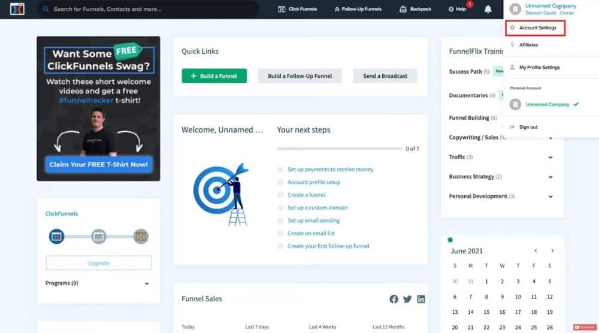Open the ClickFunnels logo home icon
This screenshot has width=599, height=333.
coord(17,9)
